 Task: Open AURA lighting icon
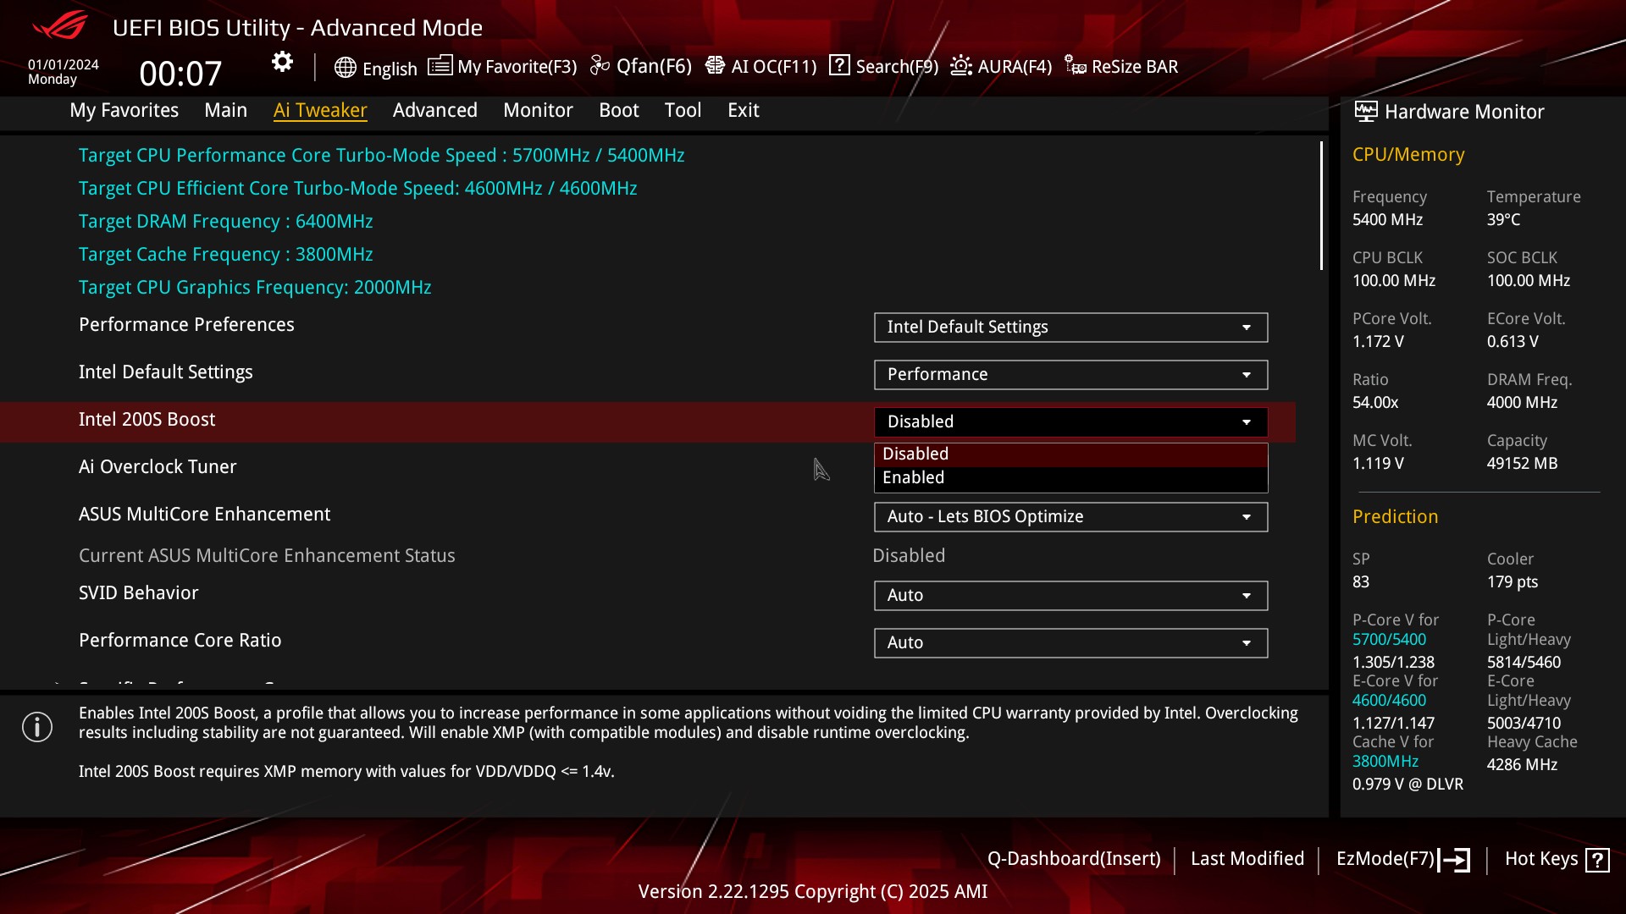[x=961, y=66]
